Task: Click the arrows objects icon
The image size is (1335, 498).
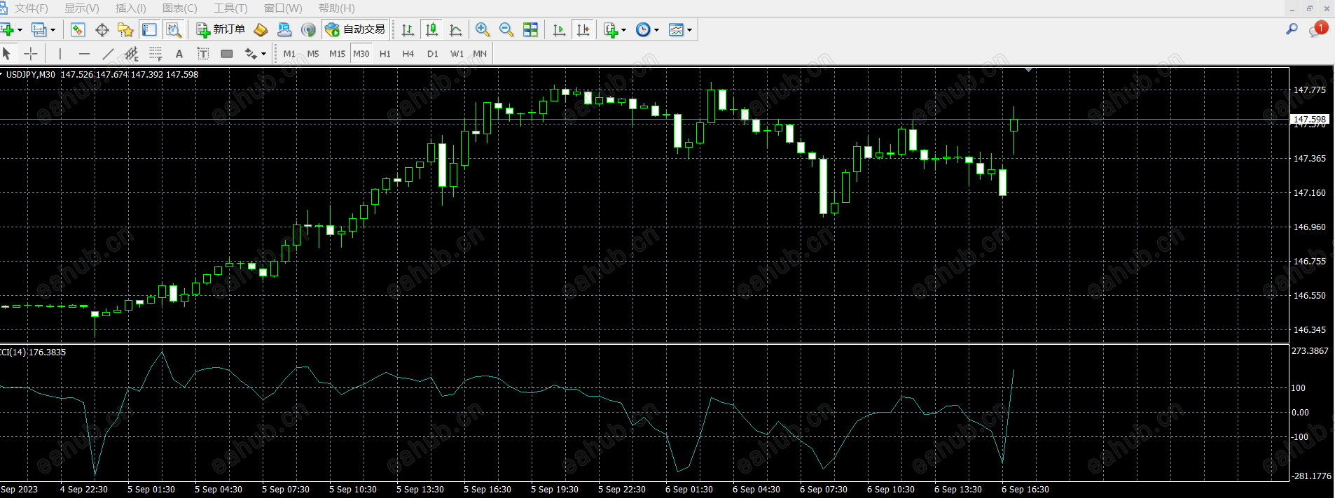Action: (x=251, y=53)
